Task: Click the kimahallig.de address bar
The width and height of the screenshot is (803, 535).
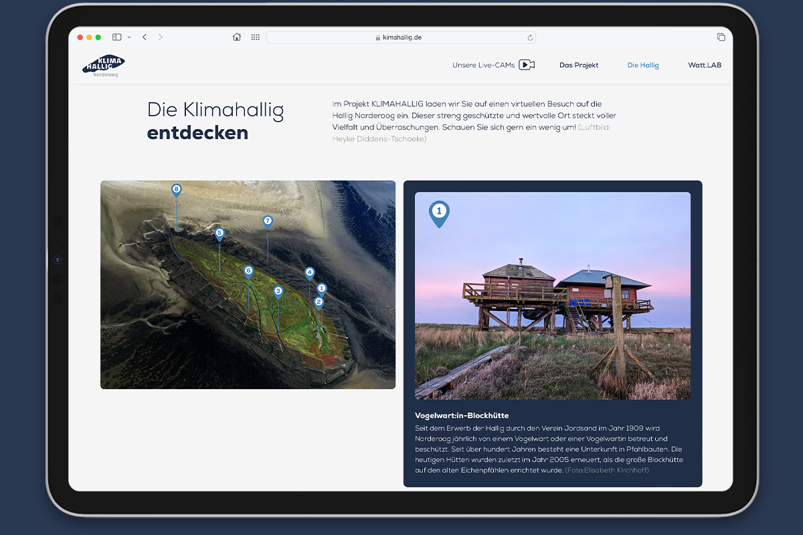Action: point(401,37)
